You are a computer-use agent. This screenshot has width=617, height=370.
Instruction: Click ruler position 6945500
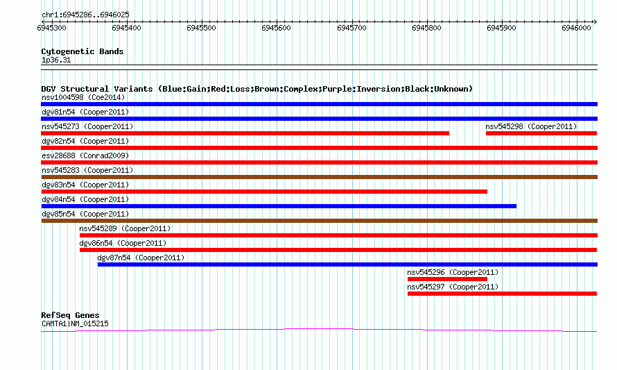tap(202, 28)
